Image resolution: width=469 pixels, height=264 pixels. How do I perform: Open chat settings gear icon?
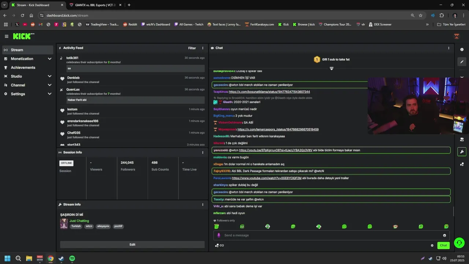tap(432, 246)
